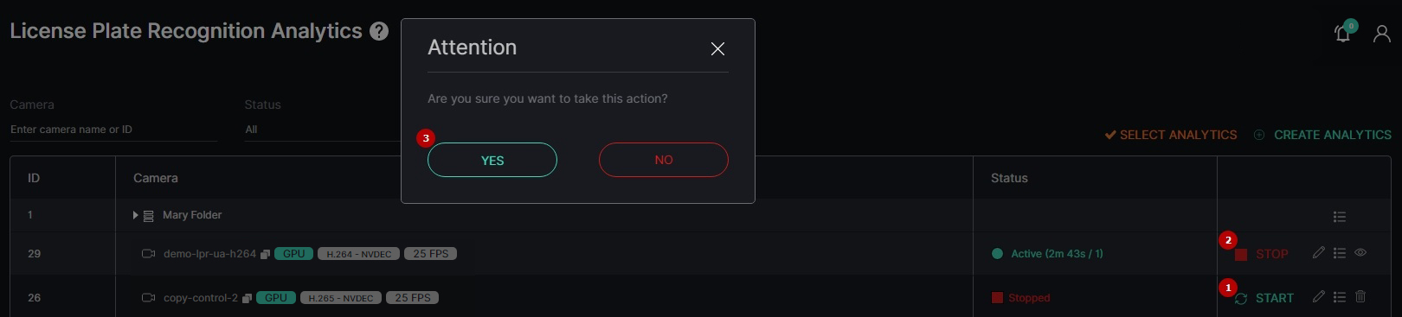Open the user profile icon
This screenshot has height=317, width=1402.
point(1382,34)
